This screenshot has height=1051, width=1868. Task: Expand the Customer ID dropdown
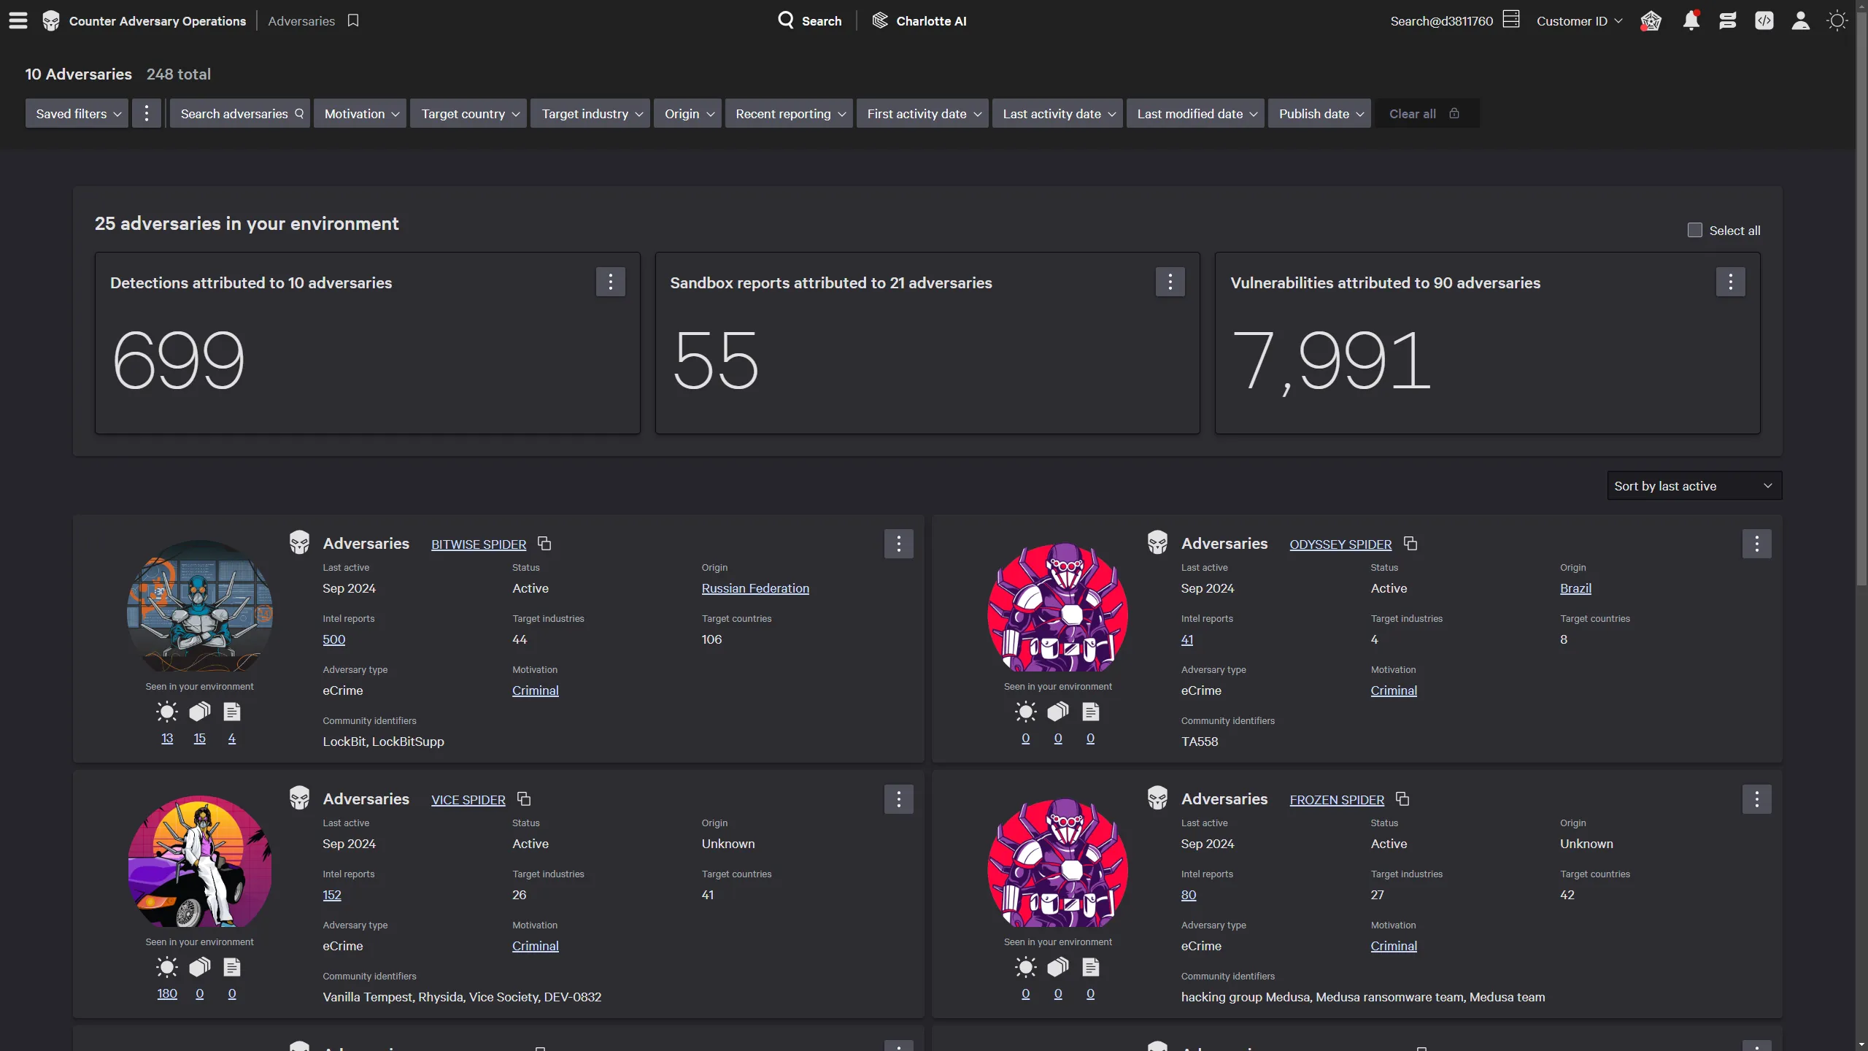[x=1579, y=21]
